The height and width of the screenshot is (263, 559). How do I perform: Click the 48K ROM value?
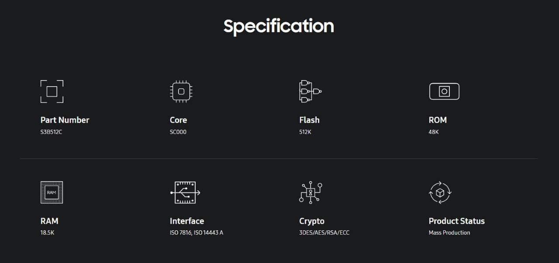pos(434,132)
